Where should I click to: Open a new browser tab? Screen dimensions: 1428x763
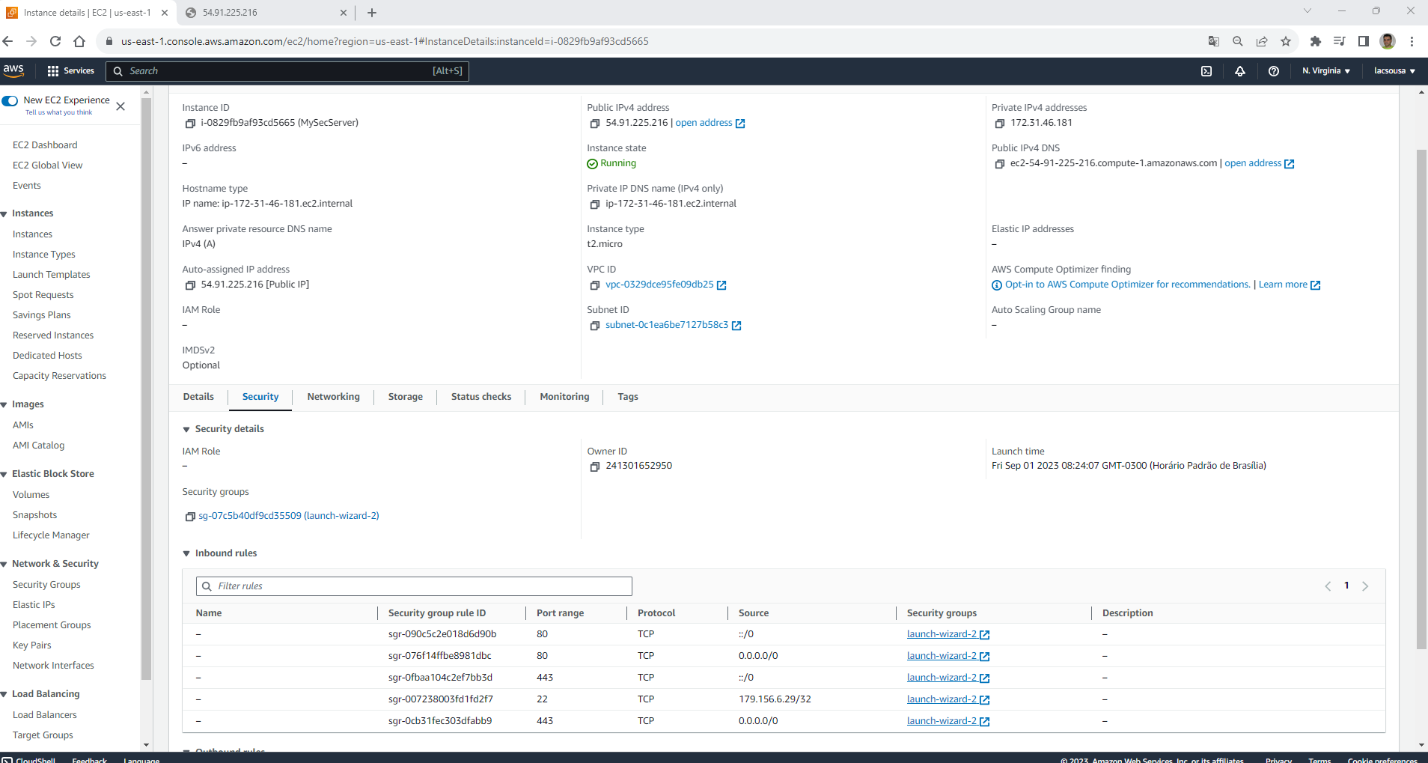click(372, 13)
